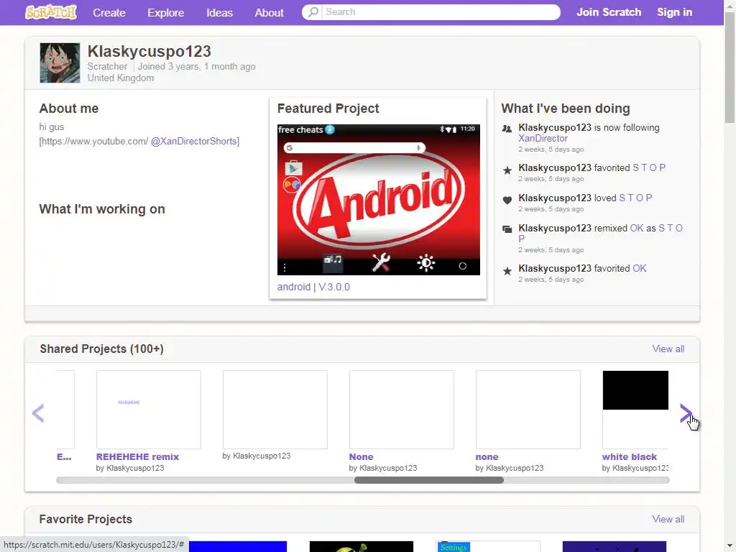Click Klaskycuspo123's profile avatar
This screenshot has width=736, height=552.
tap(60, 63)
